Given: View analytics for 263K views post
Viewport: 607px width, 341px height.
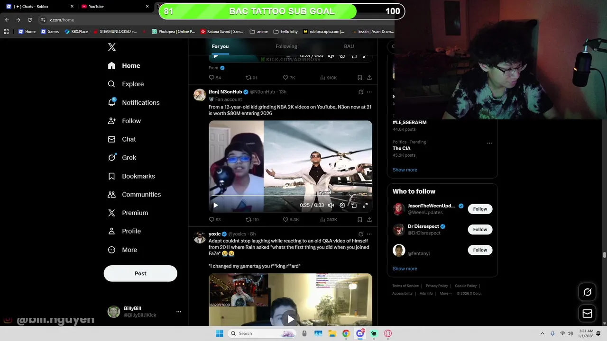Looking at the screenshot, I should pos(329,220).
